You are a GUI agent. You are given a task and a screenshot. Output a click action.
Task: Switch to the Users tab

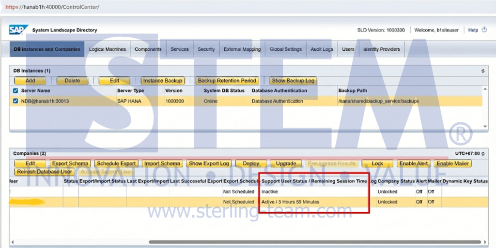coord(348,49)
